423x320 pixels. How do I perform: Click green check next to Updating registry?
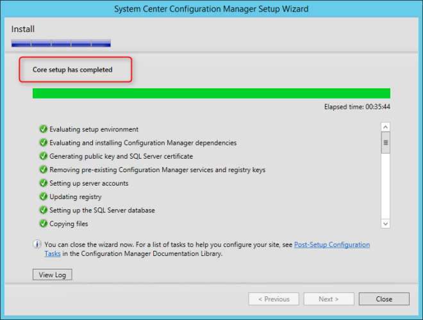43,196
